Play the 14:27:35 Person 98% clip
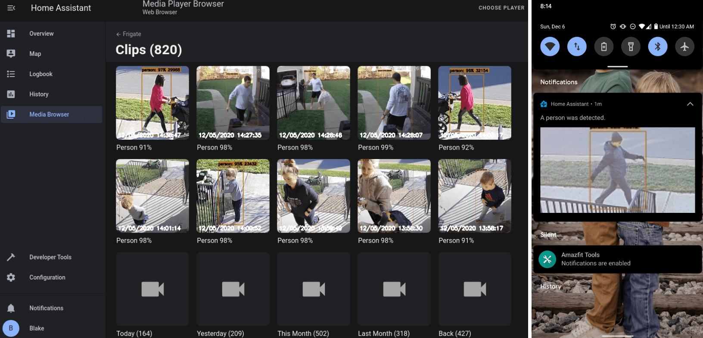The image size is (703, 338). click(x=233, y=103)
